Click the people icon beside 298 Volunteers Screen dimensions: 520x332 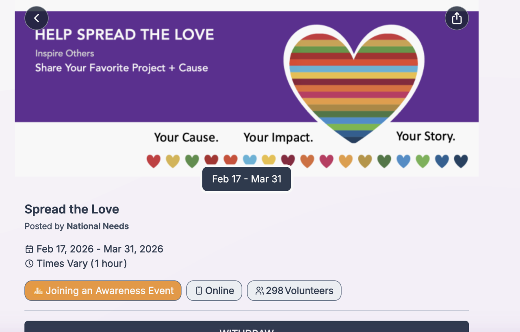coord(259,291)
